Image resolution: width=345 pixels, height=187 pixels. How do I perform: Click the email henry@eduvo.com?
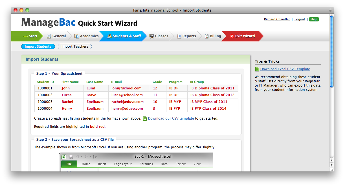coord(127,109)
